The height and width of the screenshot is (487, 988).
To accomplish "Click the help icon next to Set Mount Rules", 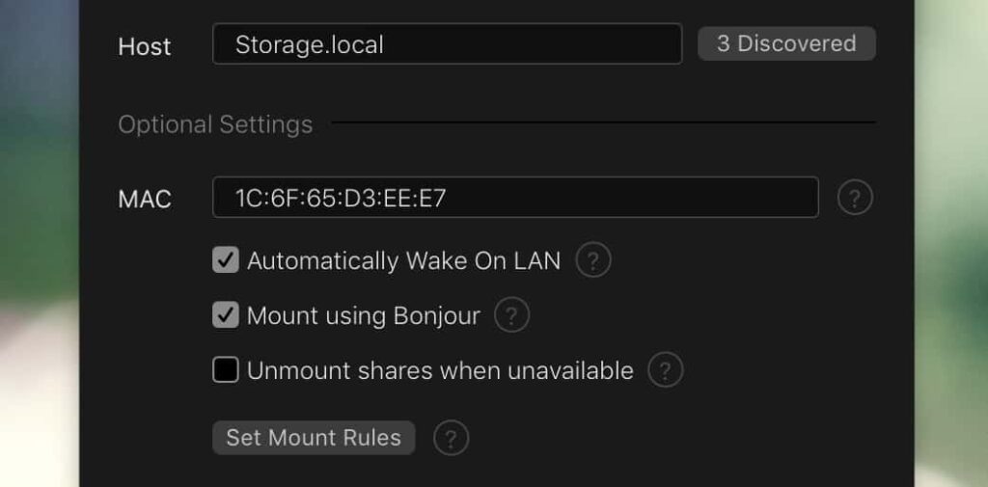I will pos(452,438).
